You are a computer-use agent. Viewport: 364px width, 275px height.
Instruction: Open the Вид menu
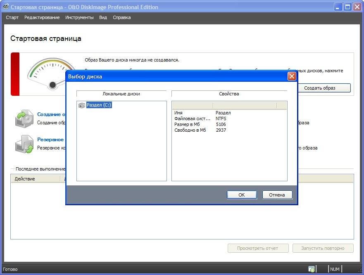103,17
